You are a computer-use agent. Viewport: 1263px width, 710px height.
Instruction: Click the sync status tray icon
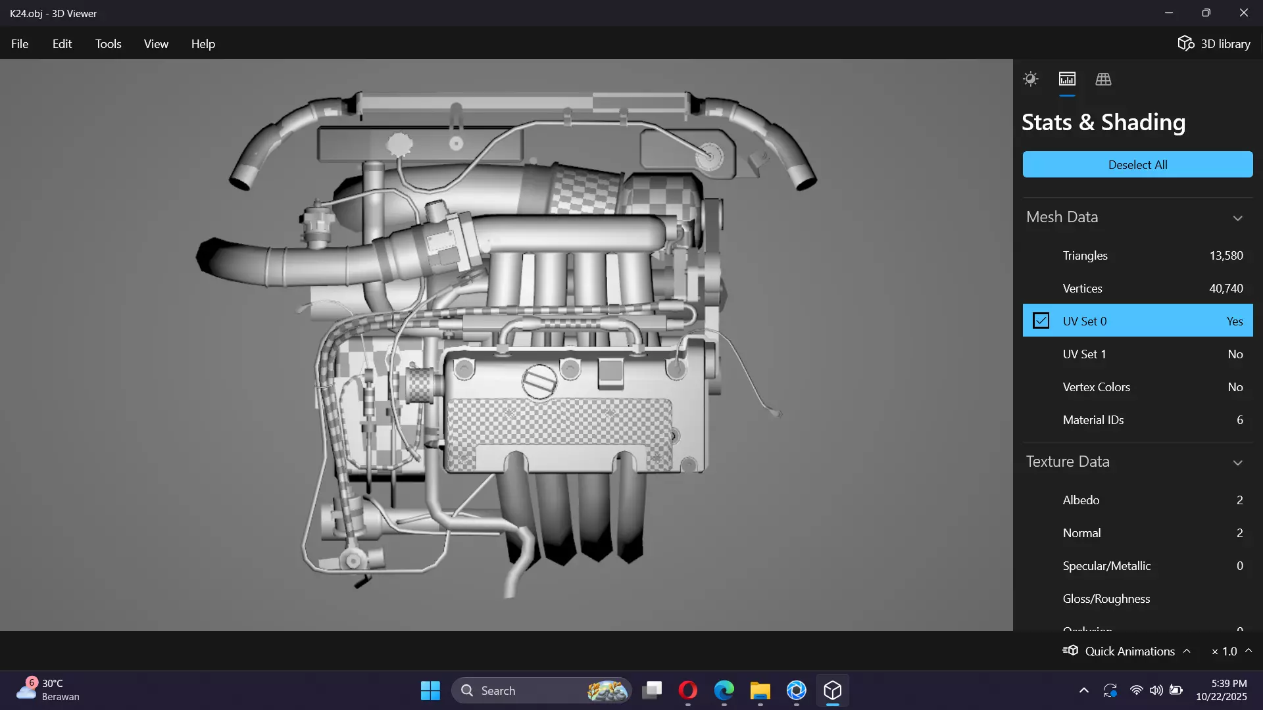click(1110, 690)
